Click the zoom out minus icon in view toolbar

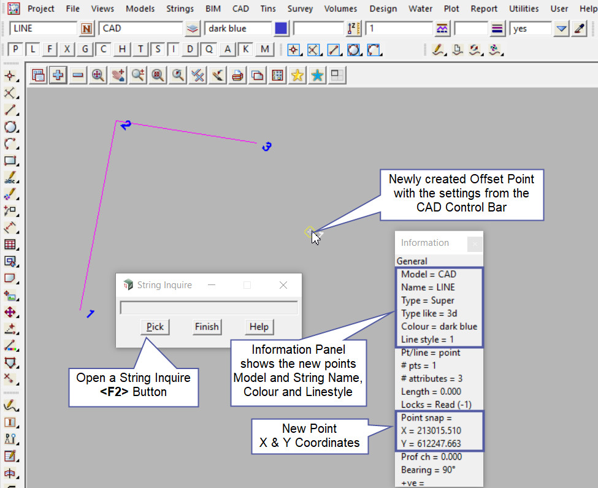pyautogui.click(x=78, y=75)
